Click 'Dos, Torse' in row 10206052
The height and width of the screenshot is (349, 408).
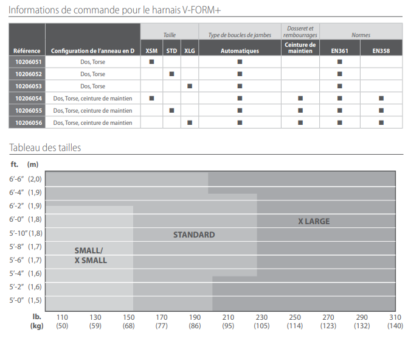click(92, 74)
